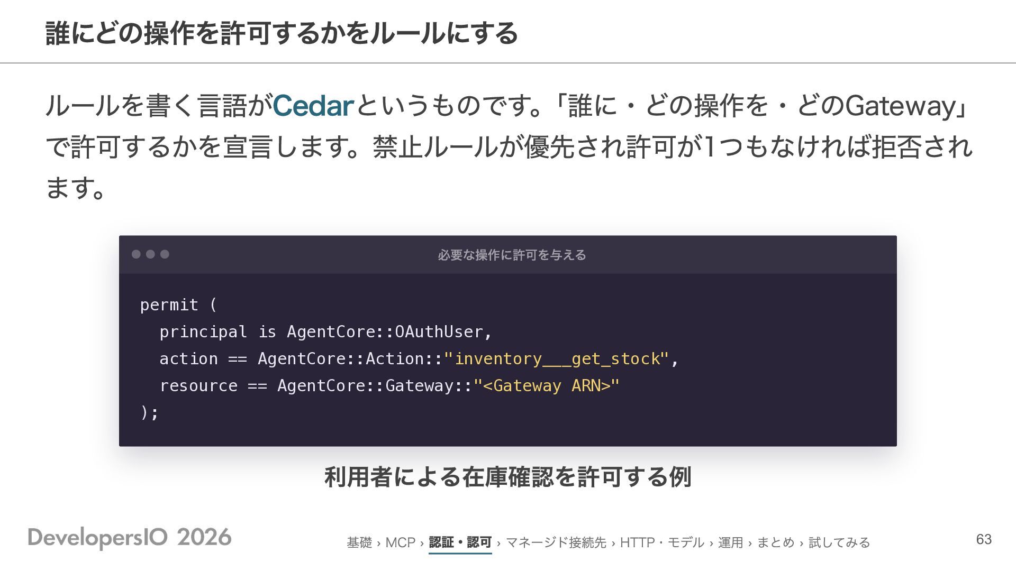Viewport: 1016px width, 571px height.
Task: Click the caption 利用者による在庫確認を許可する例
Action: coord(508,477)
